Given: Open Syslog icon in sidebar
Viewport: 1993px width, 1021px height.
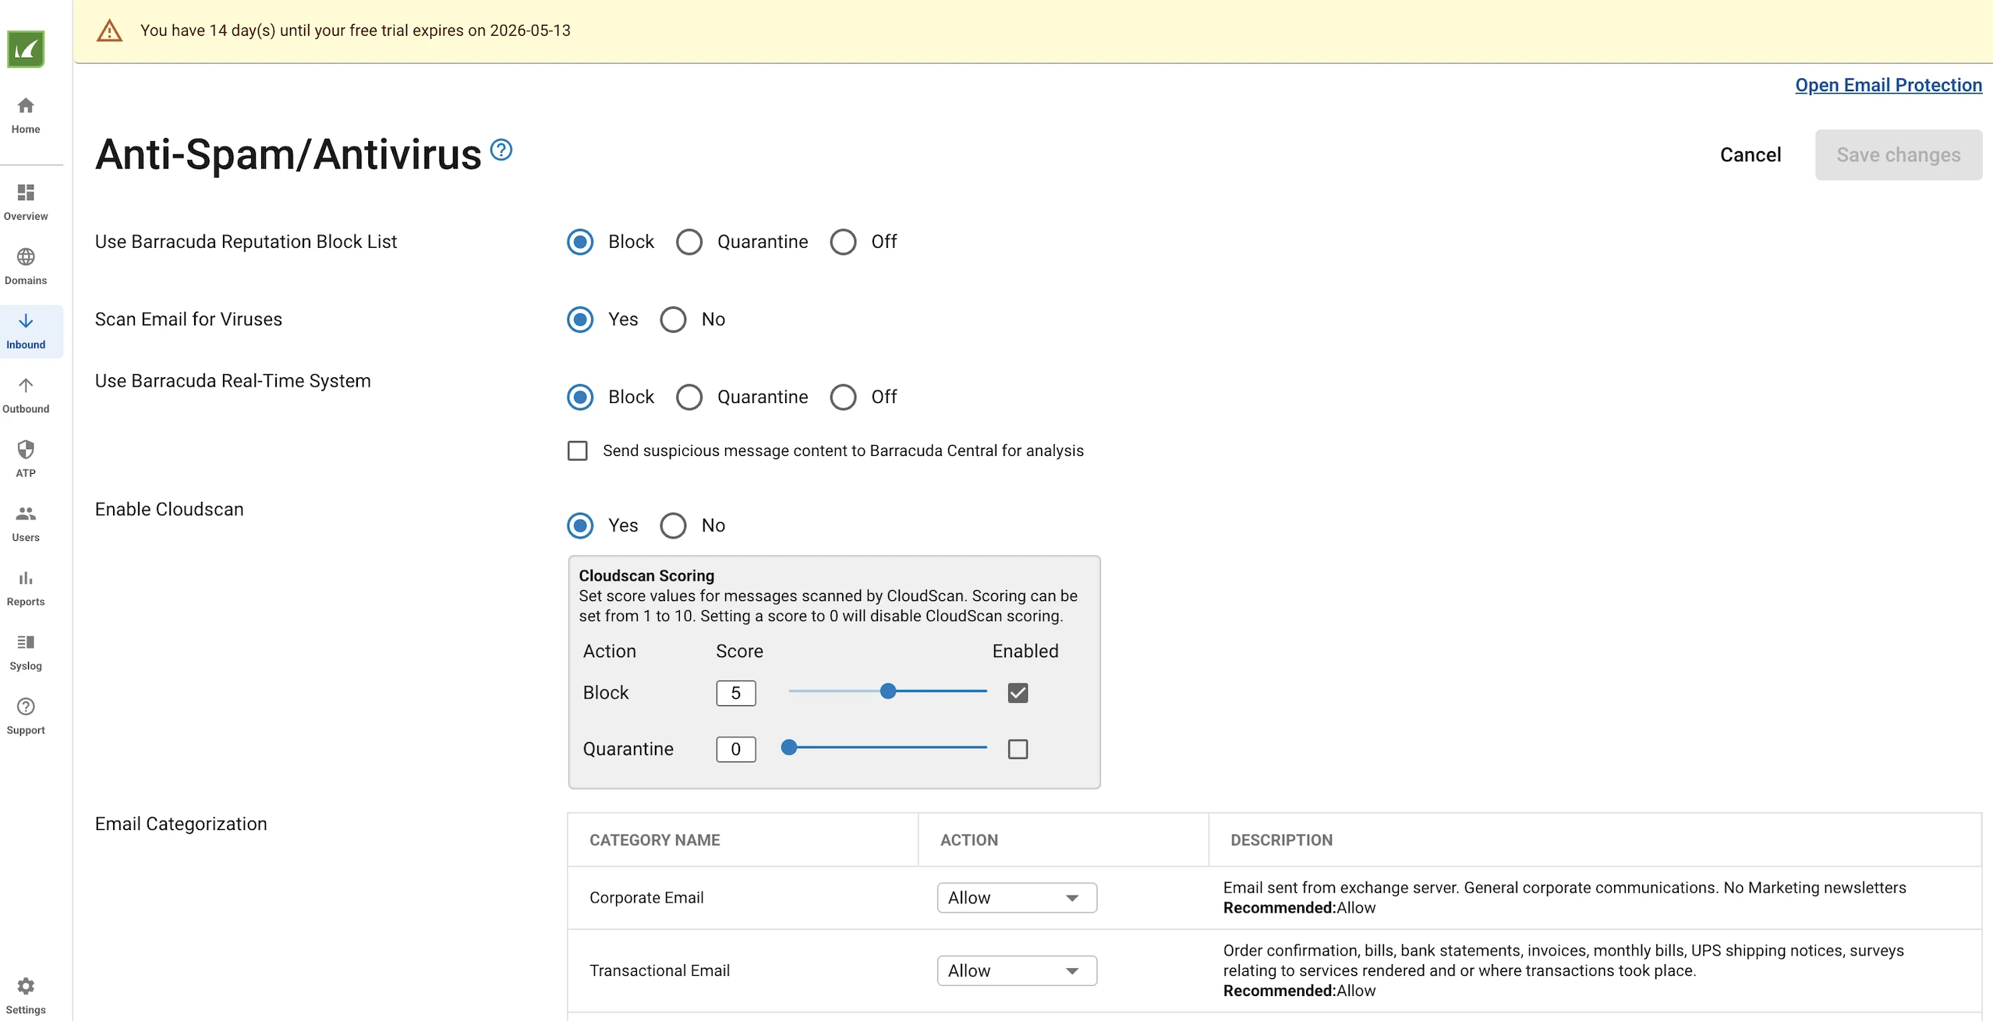Looking at the screenshot, I should (26, 642).
